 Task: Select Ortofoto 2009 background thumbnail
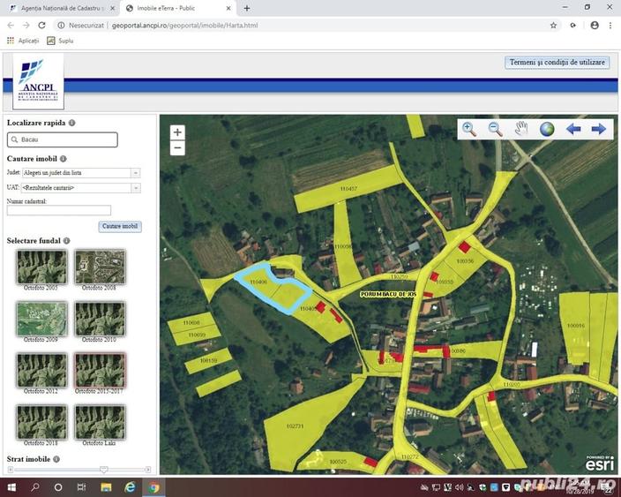coord(41,319)
